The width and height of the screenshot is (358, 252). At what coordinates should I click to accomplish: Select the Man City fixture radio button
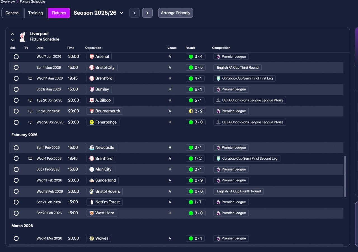16,169
